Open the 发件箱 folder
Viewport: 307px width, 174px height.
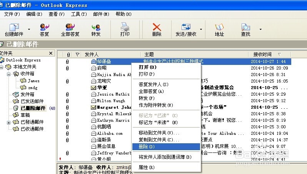27,94
